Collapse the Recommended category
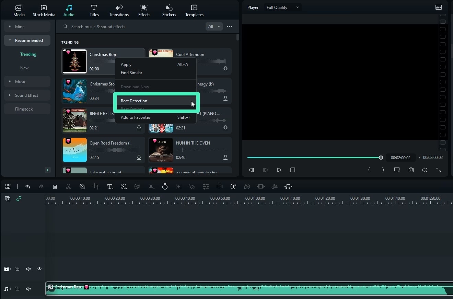Viewport: 453px width, 299px height. point(27,40)
